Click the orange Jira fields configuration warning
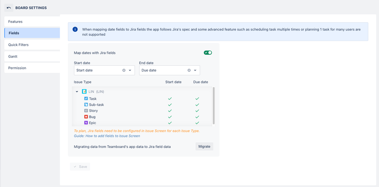The width and height of the screenshot is (379, 187). click(x=137, y=131)
